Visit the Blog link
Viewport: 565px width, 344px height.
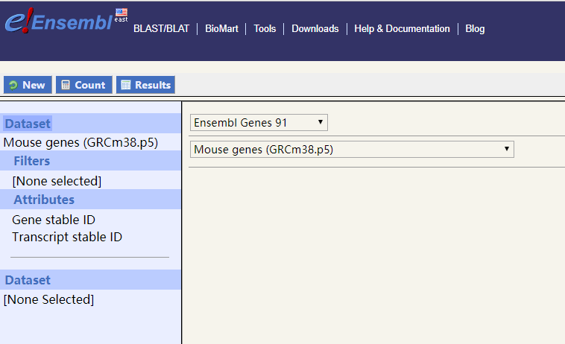point(475,29)
